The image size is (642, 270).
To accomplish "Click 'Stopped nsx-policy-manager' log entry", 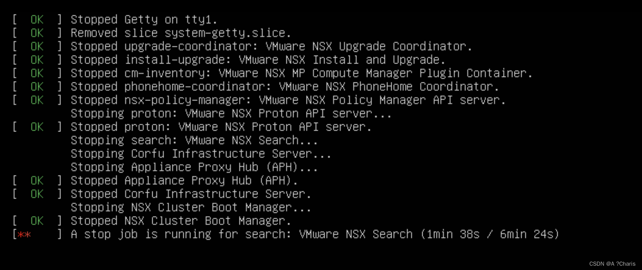I will [x=288, y=100].
